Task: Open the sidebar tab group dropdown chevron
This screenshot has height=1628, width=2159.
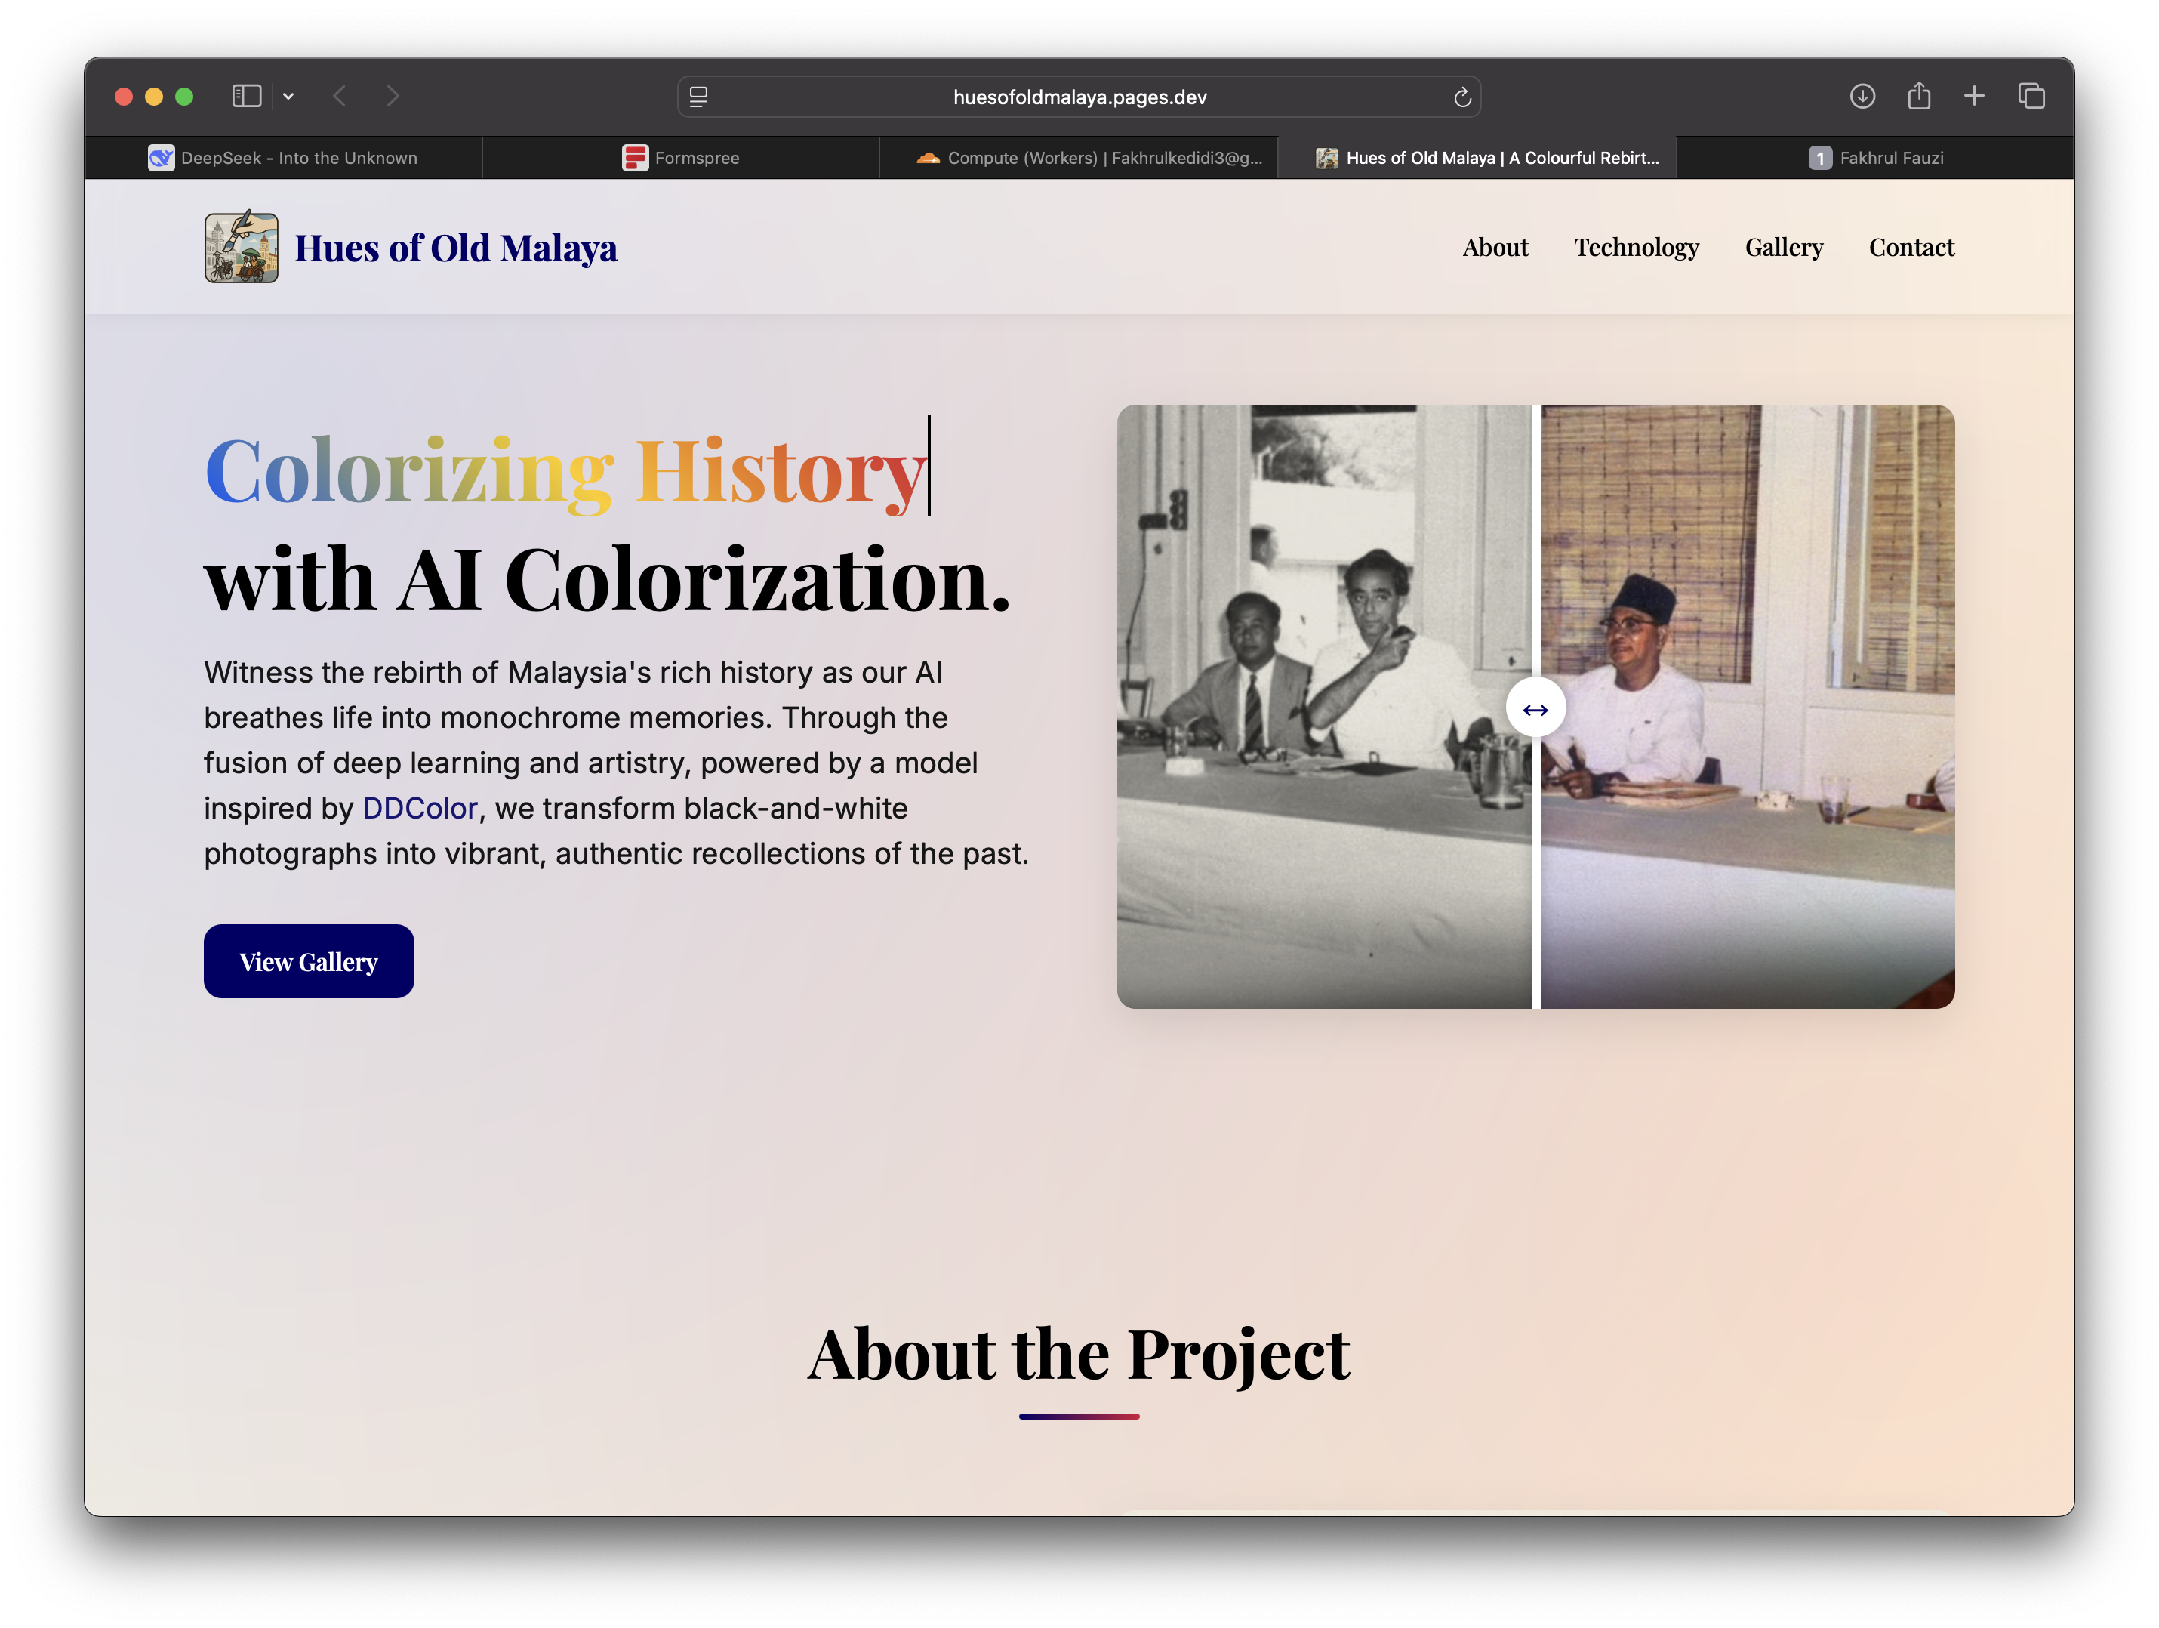Action: [288, 96]
